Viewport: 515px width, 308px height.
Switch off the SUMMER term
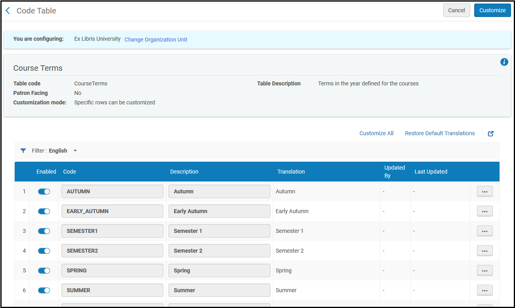tap(44, 290)
